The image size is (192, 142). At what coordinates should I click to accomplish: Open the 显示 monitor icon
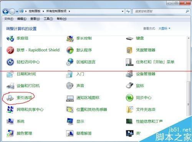coord(70,121)
